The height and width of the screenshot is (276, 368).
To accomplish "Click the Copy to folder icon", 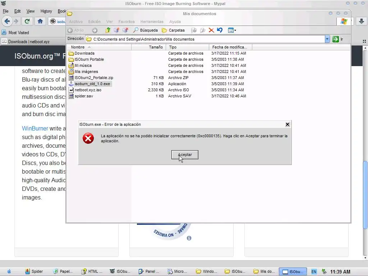I will click(x=203, y=30).
